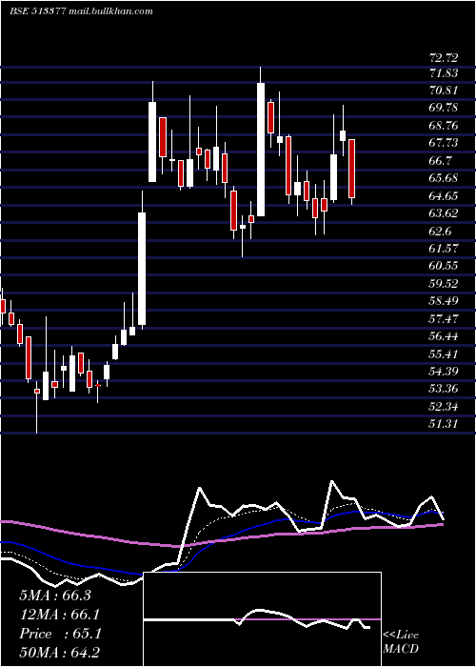The image size is (476, 667).
Task: Click the BSE 513377 mail.bullkhan.com title
Action: (81, 11)
